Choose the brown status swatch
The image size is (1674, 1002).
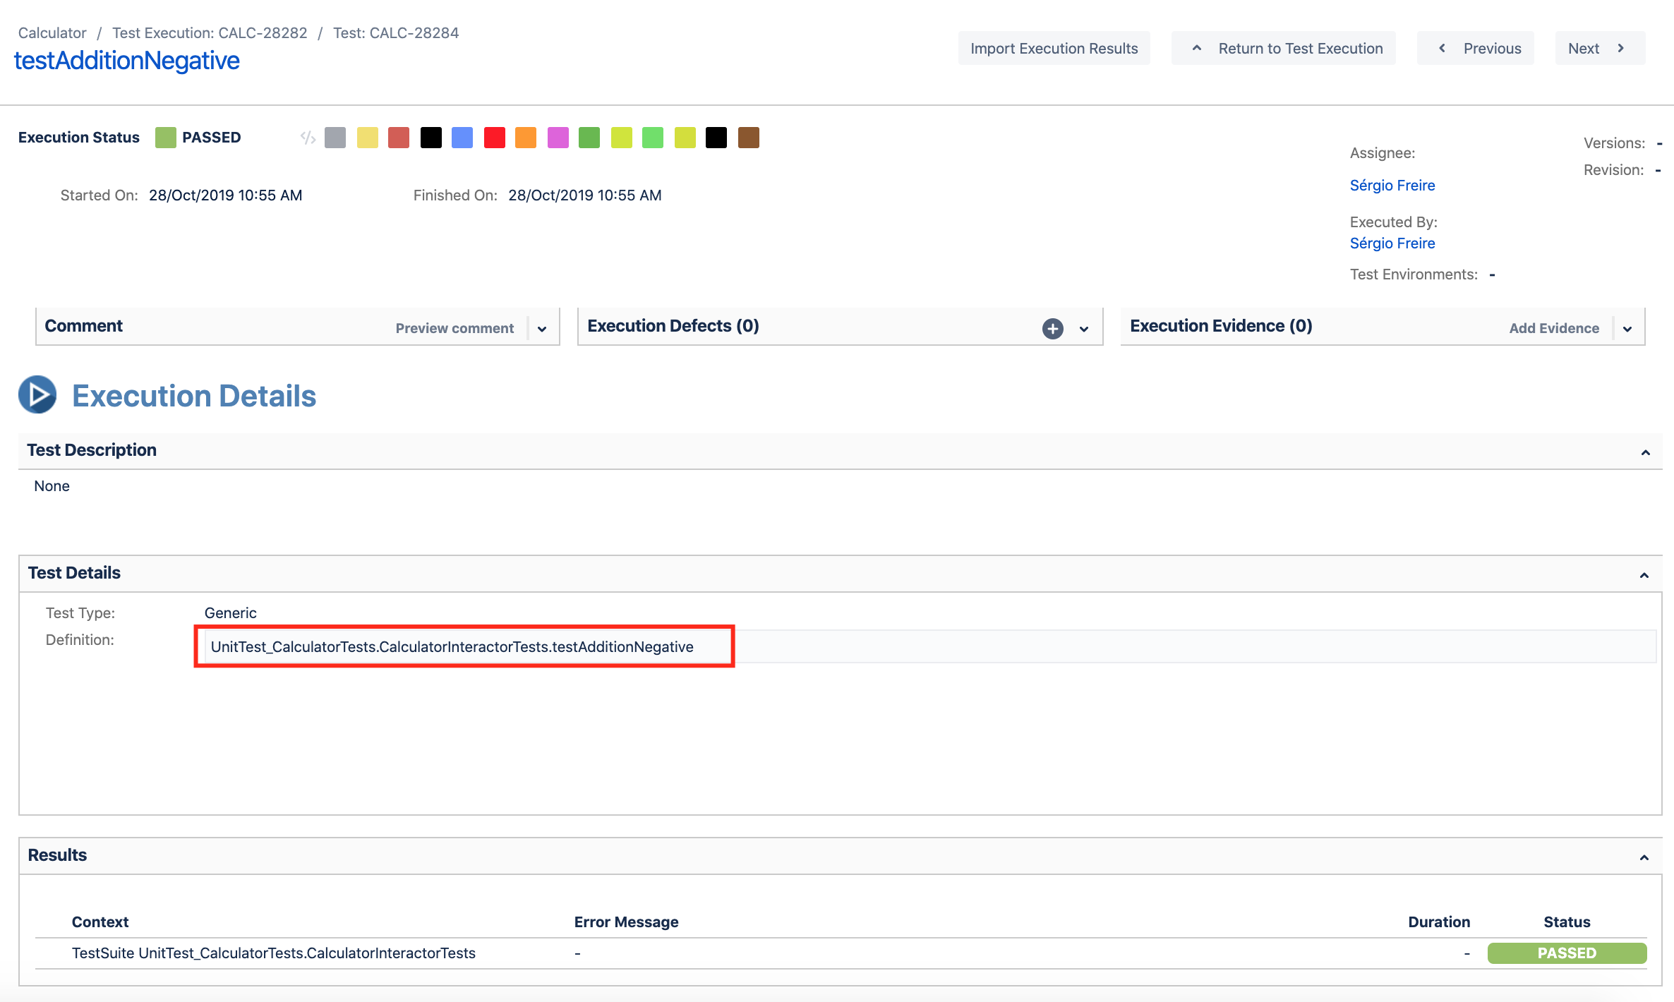pyautogui.click(x=748, y=138)
